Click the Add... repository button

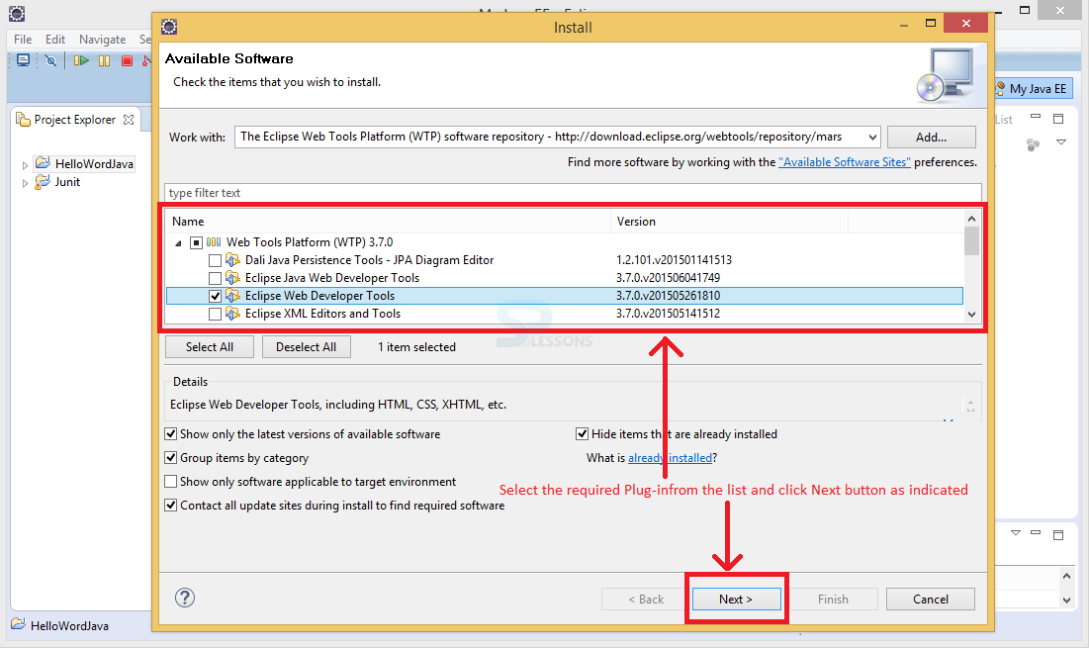click(932, 137)
